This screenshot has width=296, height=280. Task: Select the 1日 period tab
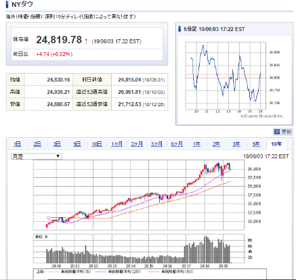coord(18,144)
